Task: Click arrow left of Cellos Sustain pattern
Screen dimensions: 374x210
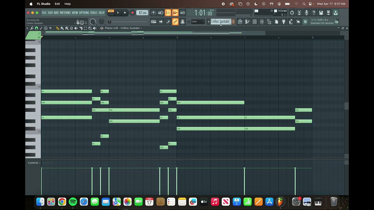Action: tap(209, 22)
